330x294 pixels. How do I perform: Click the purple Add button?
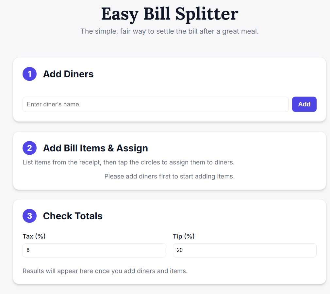click(304, 104)
